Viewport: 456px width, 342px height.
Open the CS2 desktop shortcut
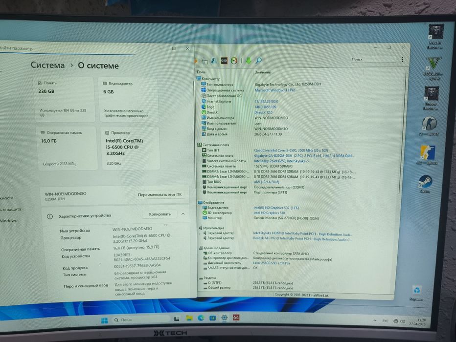(x=427, y=155)
